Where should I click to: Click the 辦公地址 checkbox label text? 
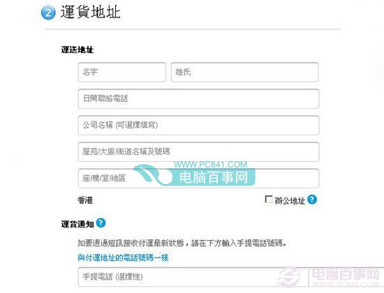click(290, 201)
